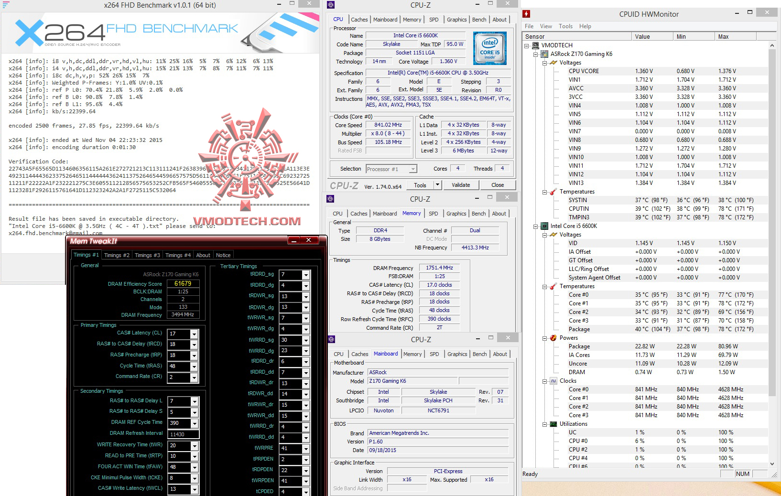Switch to Bench tab in top CPU-Z window
Viewport: 781px width, 496px height.
coord(479,20)
